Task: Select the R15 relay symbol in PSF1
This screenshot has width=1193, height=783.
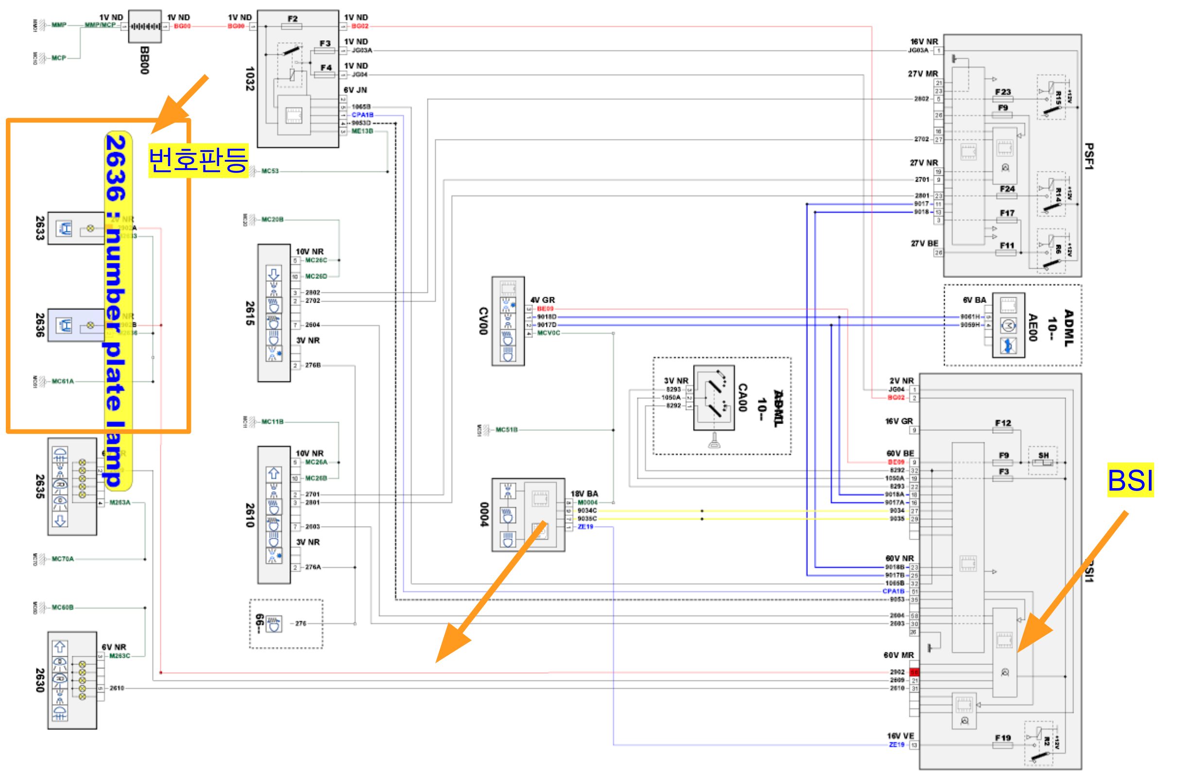Action: point(1051,97)
